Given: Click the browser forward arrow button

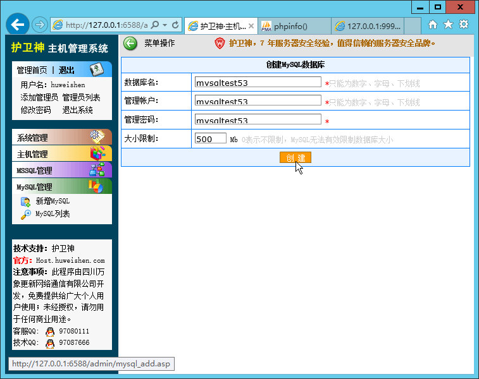Looking at the screenshot, I should coord(40,25).
